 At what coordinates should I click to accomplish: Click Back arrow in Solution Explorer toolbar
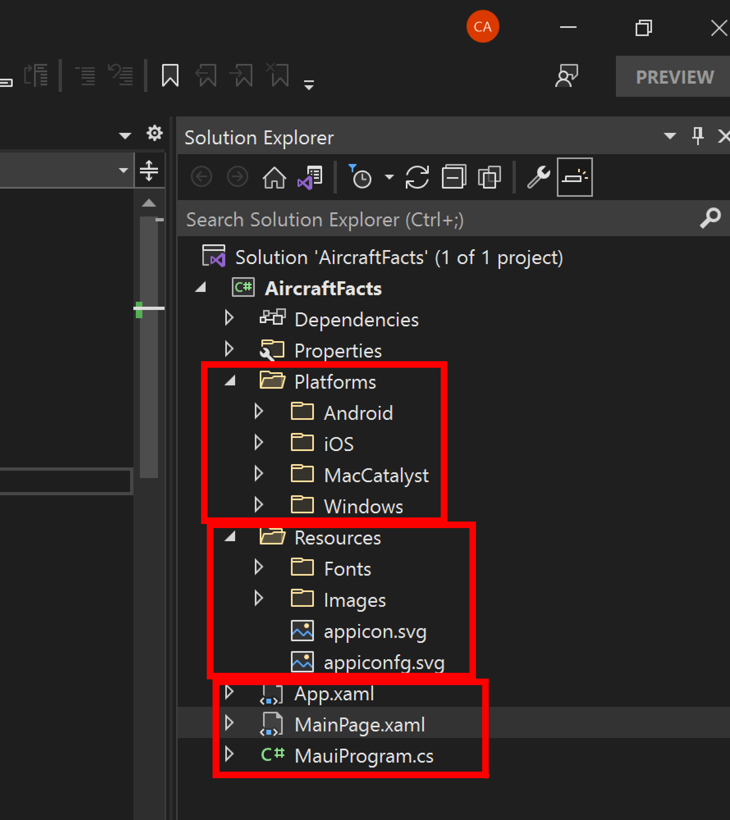click(201, 177)
